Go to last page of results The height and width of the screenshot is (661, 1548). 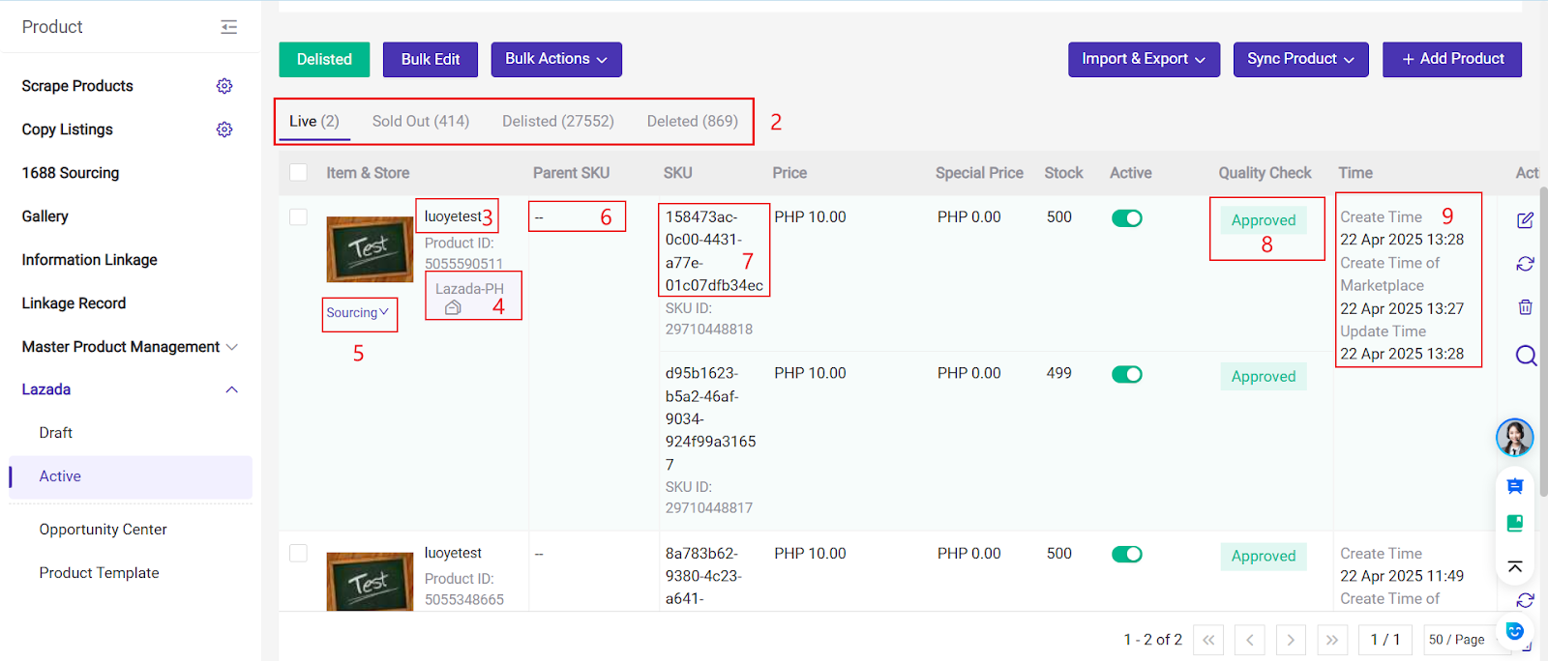coord(1332,640)
